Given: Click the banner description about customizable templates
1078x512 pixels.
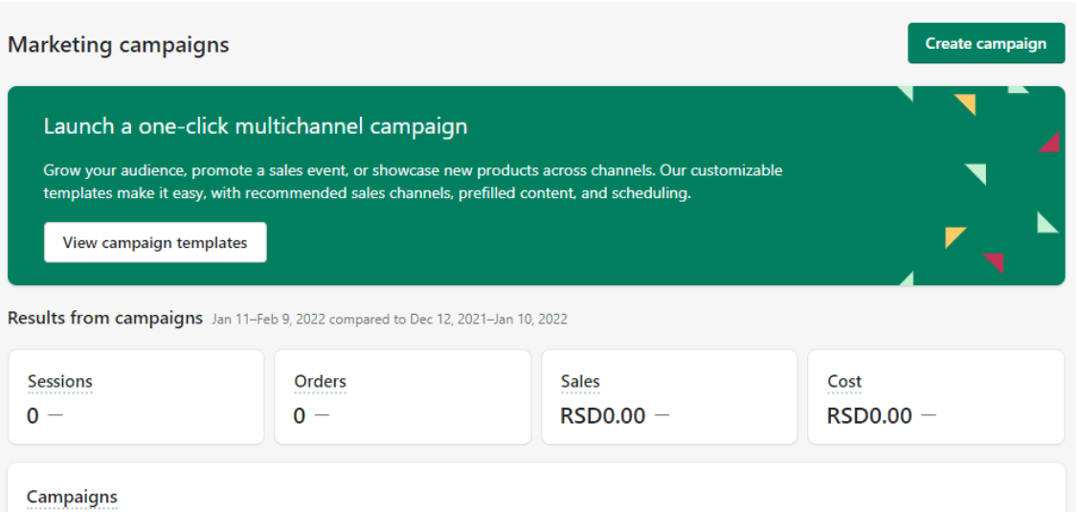Looking at the screenshot, I should coord(413,182).
